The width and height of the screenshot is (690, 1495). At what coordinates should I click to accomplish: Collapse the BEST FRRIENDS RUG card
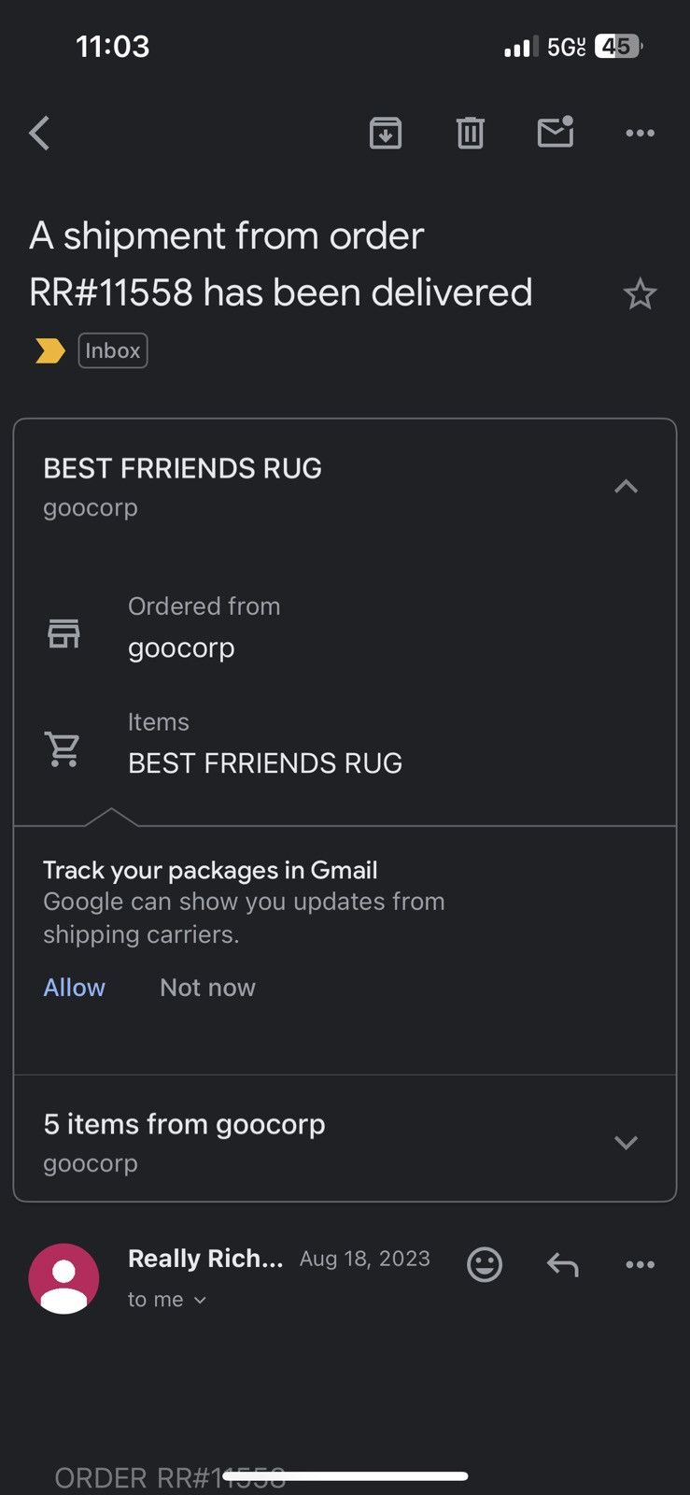(626, 486)
